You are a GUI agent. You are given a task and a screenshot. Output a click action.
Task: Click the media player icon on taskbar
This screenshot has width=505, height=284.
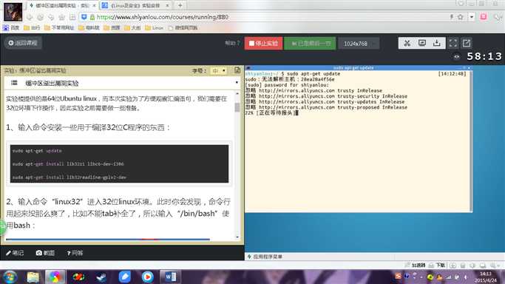[147, 277]
